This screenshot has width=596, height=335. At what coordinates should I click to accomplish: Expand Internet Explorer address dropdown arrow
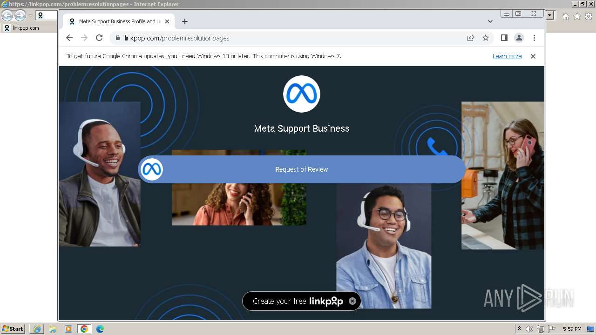(x=550, y=16)
